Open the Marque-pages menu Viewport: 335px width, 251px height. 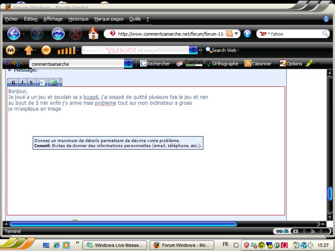tap(109, 19)
